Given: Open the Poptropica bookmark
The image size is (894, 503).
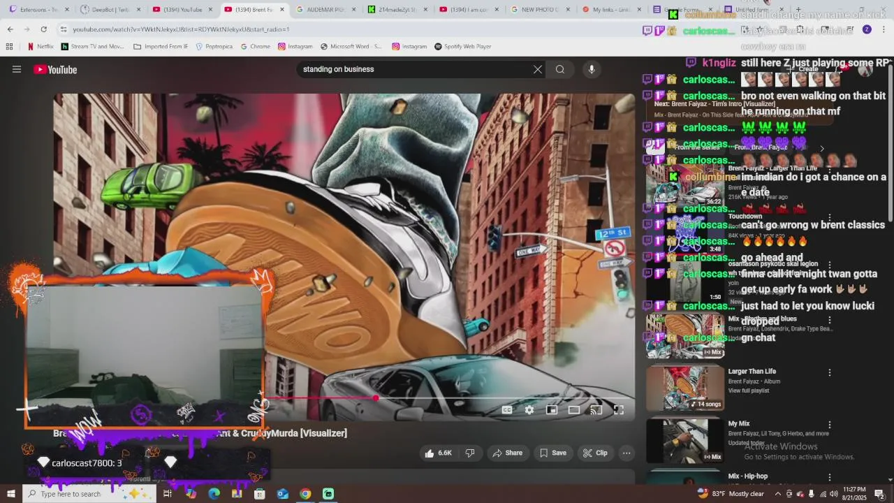Looking at the screenshot, I should [x=214, y=47].
